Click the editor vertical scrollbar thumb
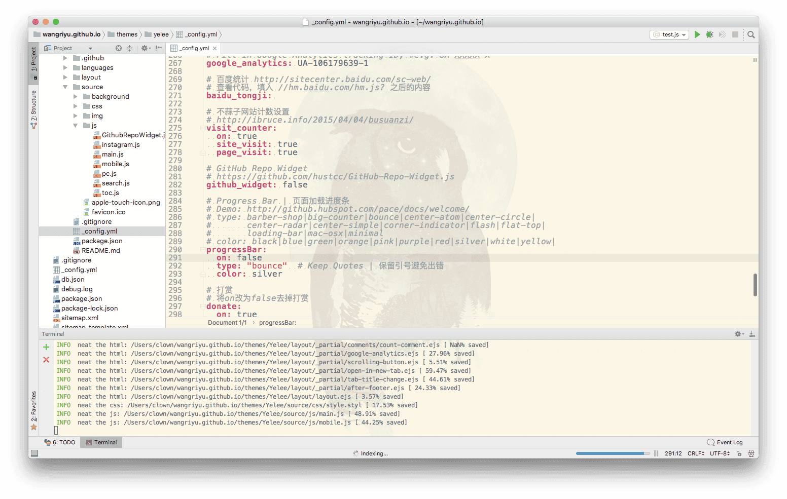 pyautogui.click(x=755, y=285)
